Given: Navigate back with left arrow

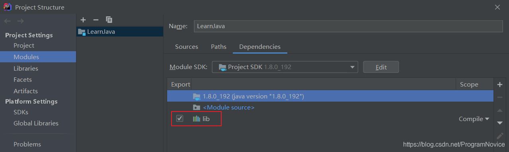Looking at the screenshot, I should pos(8,21).
